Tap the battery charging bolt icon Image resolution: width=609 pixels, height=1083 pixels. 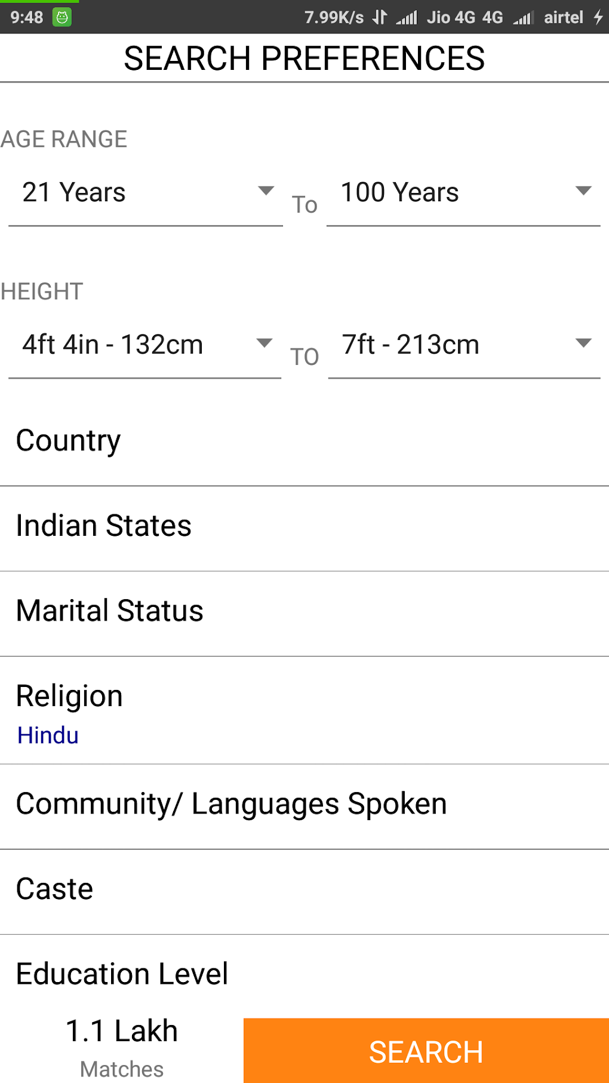coord(598,17)
